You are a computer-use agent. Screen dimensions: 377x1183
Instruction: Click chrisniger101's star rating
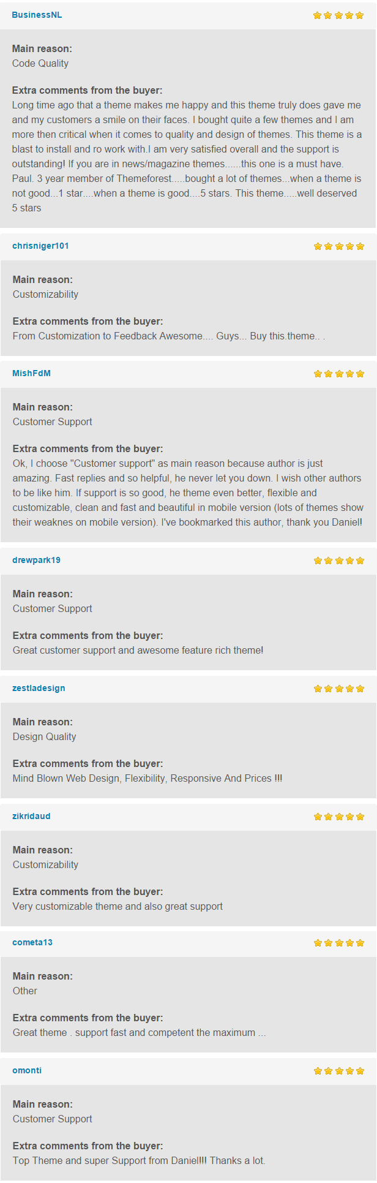(339, 246)
